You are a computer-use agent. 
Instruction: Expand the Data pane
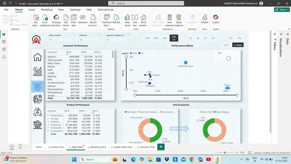point(287,34)
